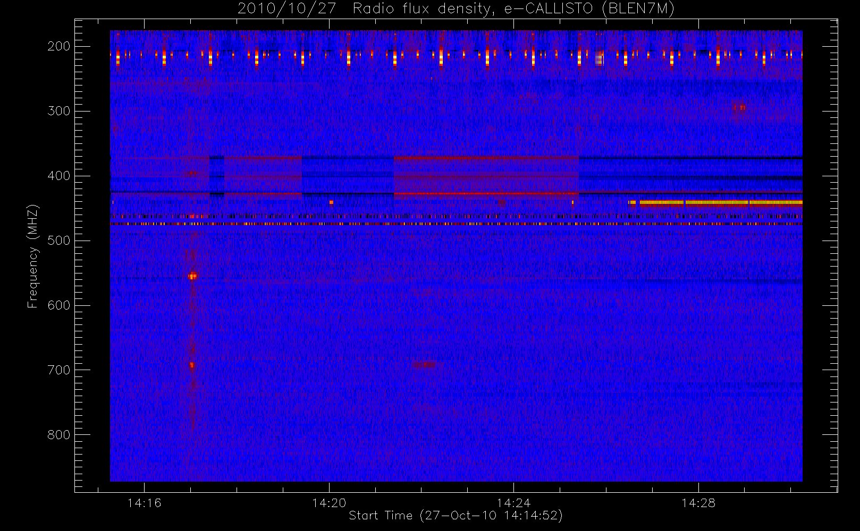Select the 'Frequency (MHz)' axis label
The image size is (860, 531).
point(33,256)
